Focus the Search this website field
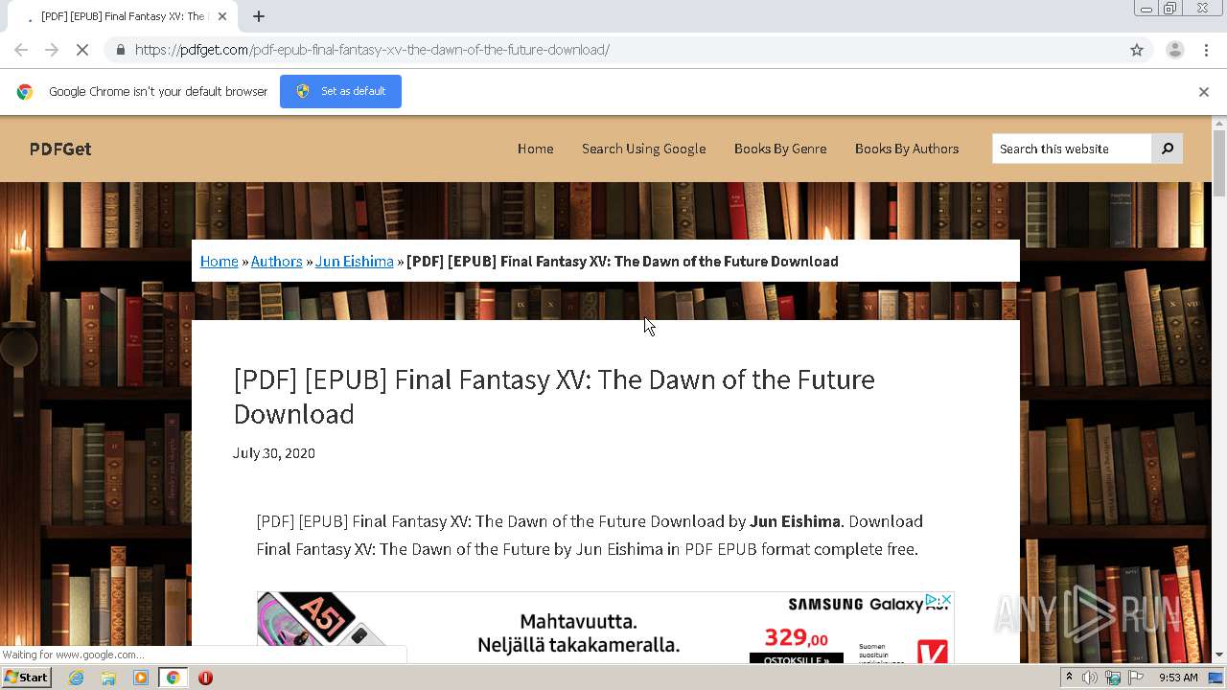The height and width of the screenshot is (690, 1227). (1072, 149)
